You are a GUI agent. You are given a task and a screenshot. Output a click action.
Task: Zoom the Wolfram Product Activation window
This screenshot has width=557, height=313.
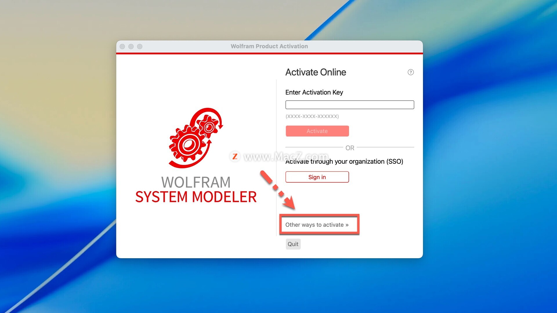(140, 46)
